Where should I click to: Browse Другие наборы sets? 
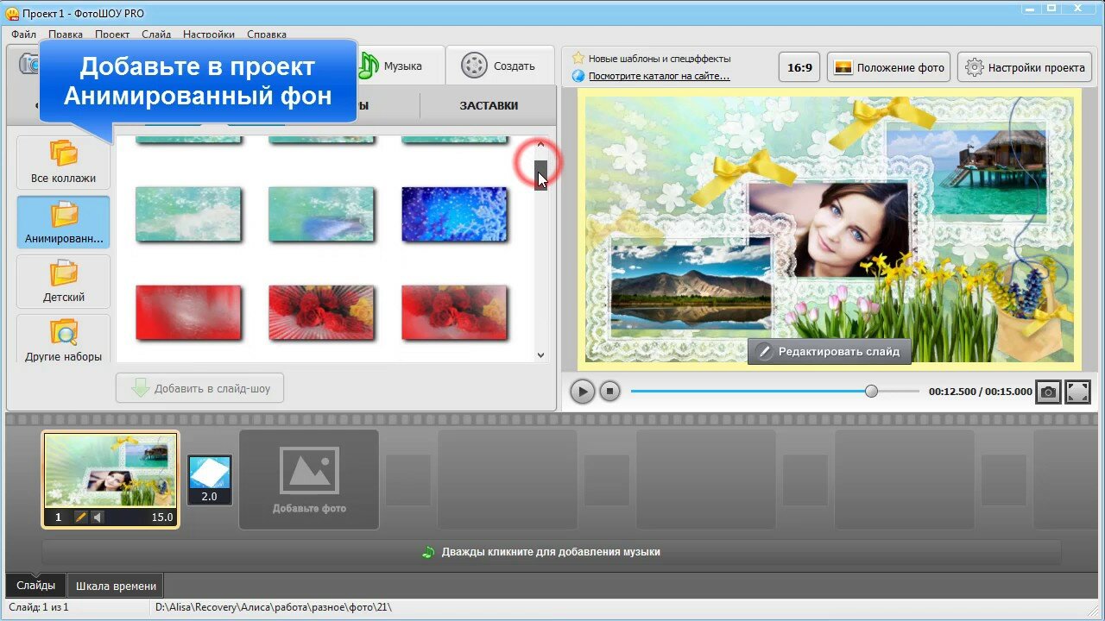pos(64,339)
